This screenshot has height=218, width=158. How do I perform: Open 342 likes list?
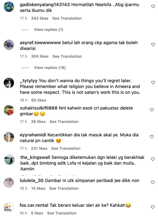40,18
